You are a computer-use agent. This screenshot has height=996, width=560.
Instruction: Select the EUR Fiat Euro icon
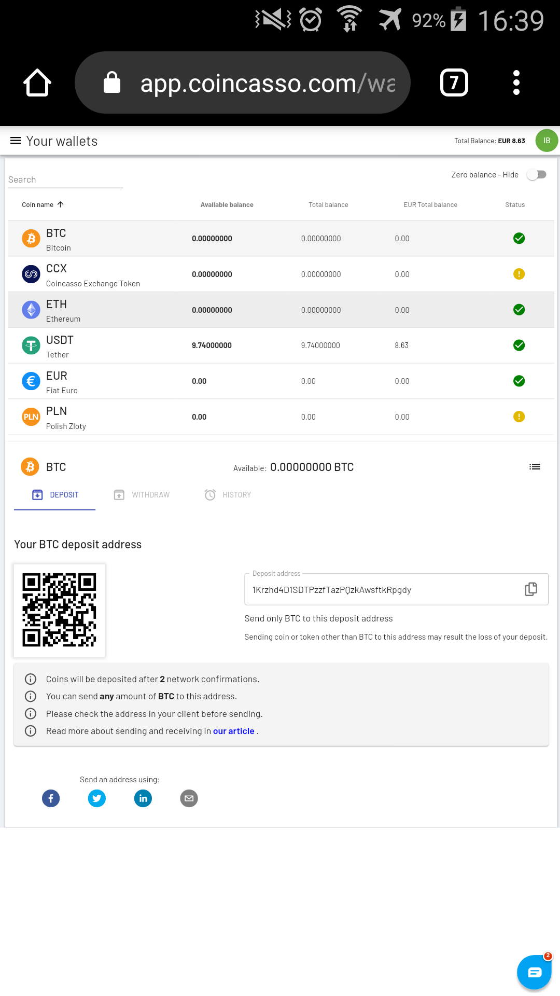pyautogui.click(x=31, y=381)
